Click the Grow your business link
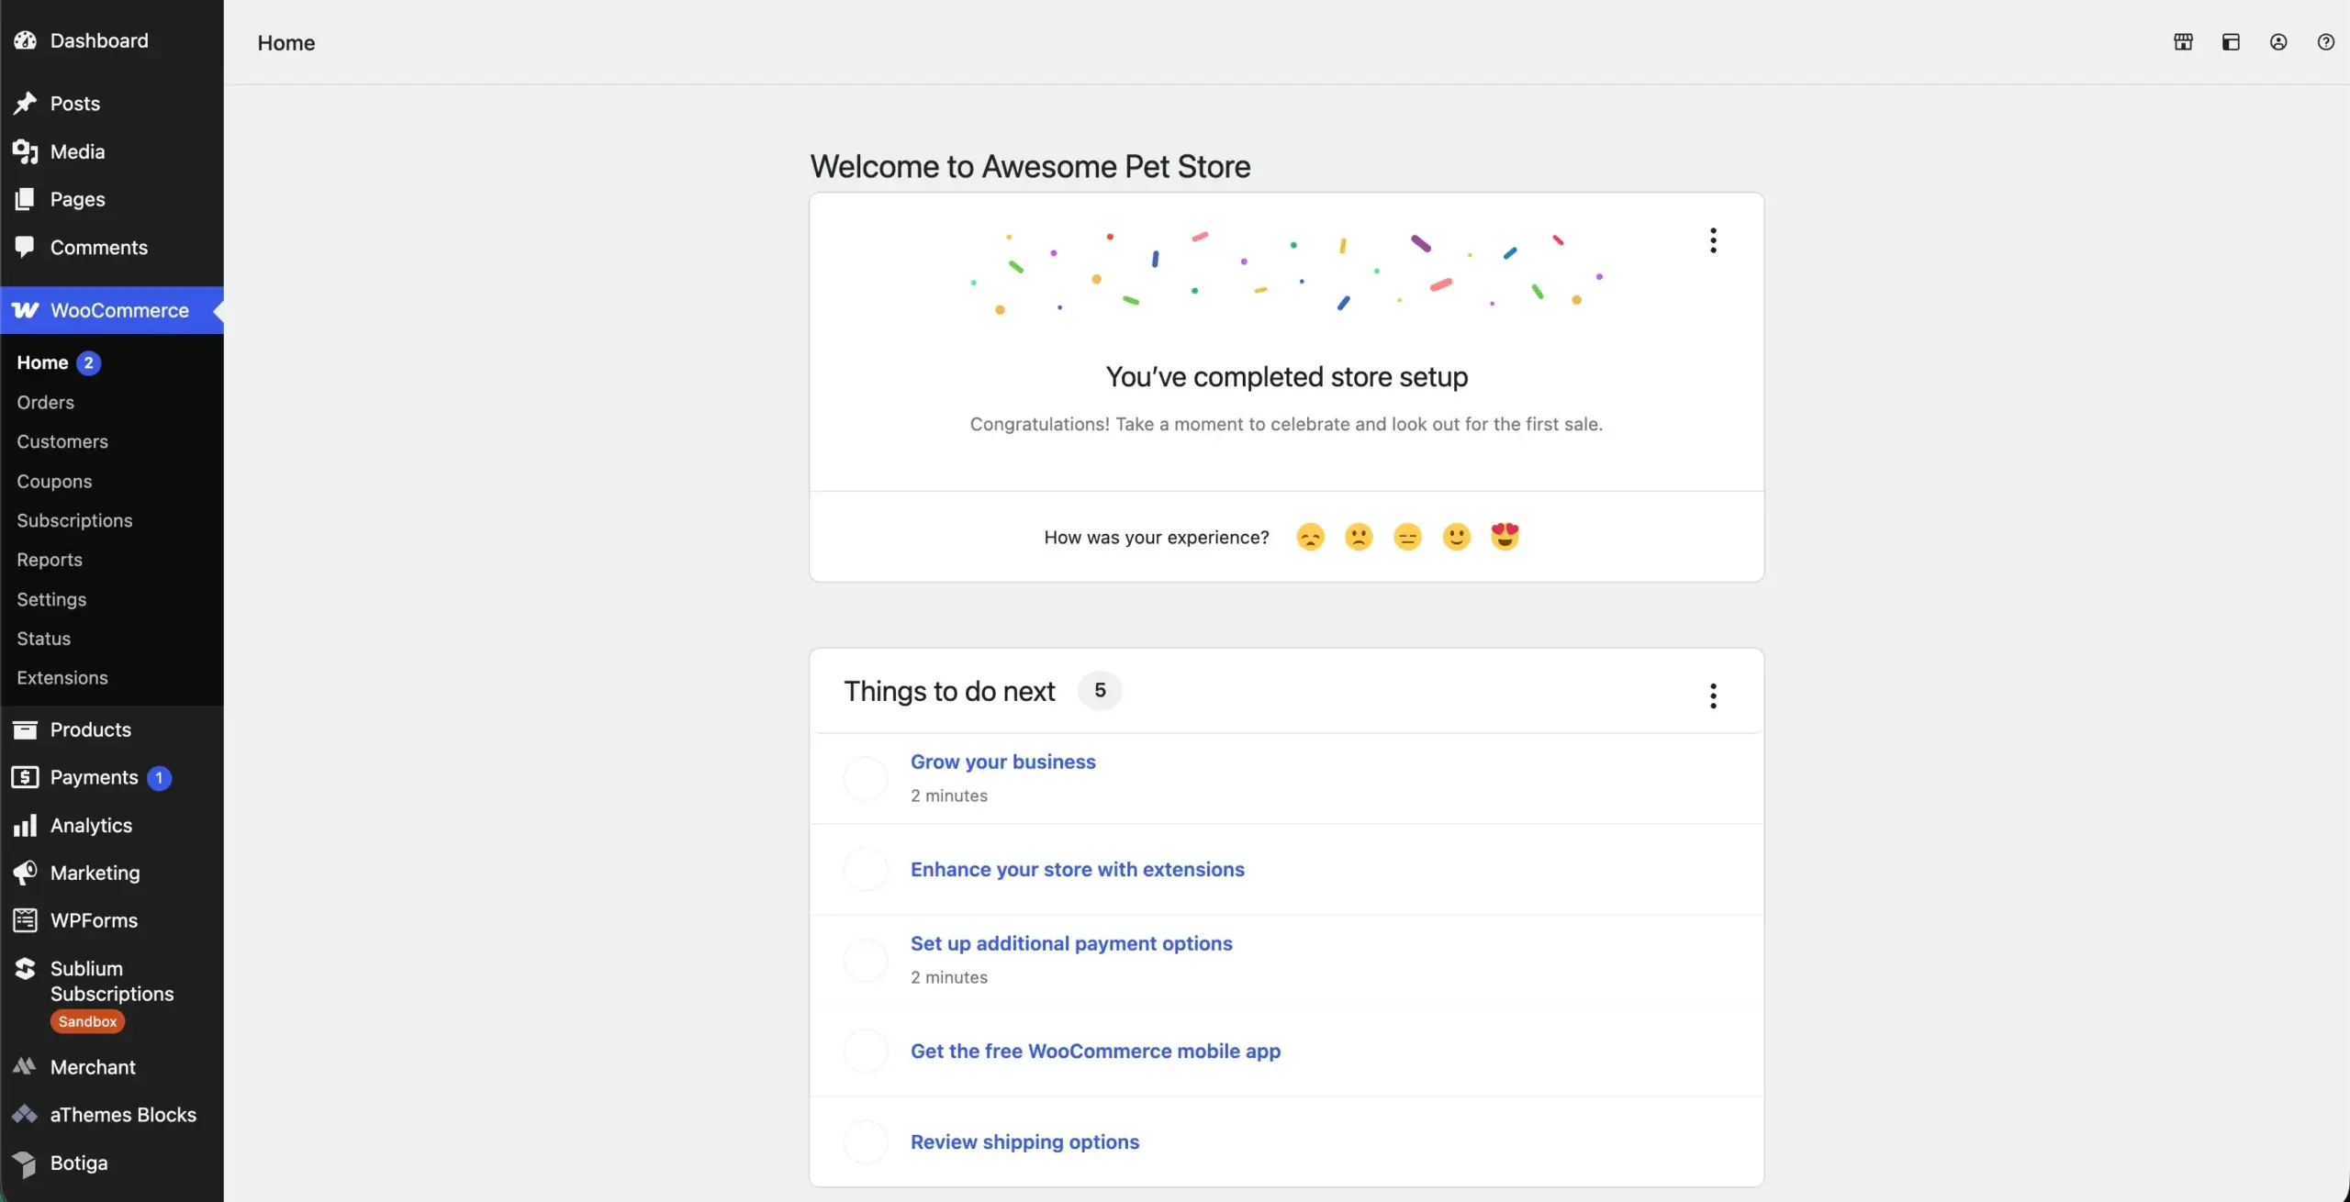 point(1002,762)
